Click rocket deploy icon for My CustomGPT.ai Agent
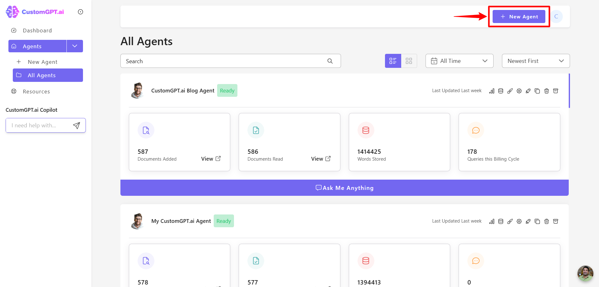This screenshot has height=287, width=599. [528, 221]
